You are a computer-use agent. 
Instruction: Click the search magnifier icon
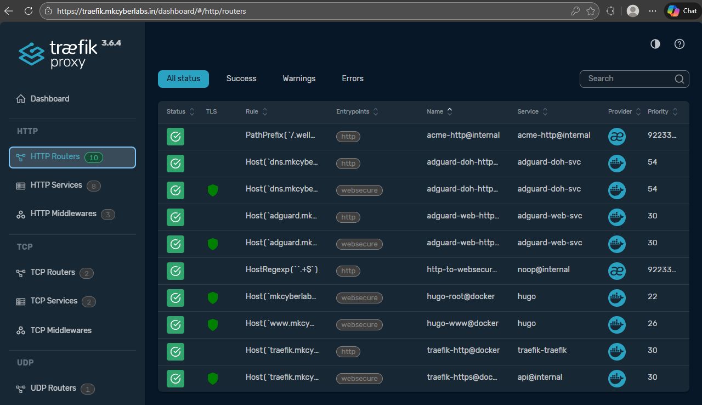point(679,79)
